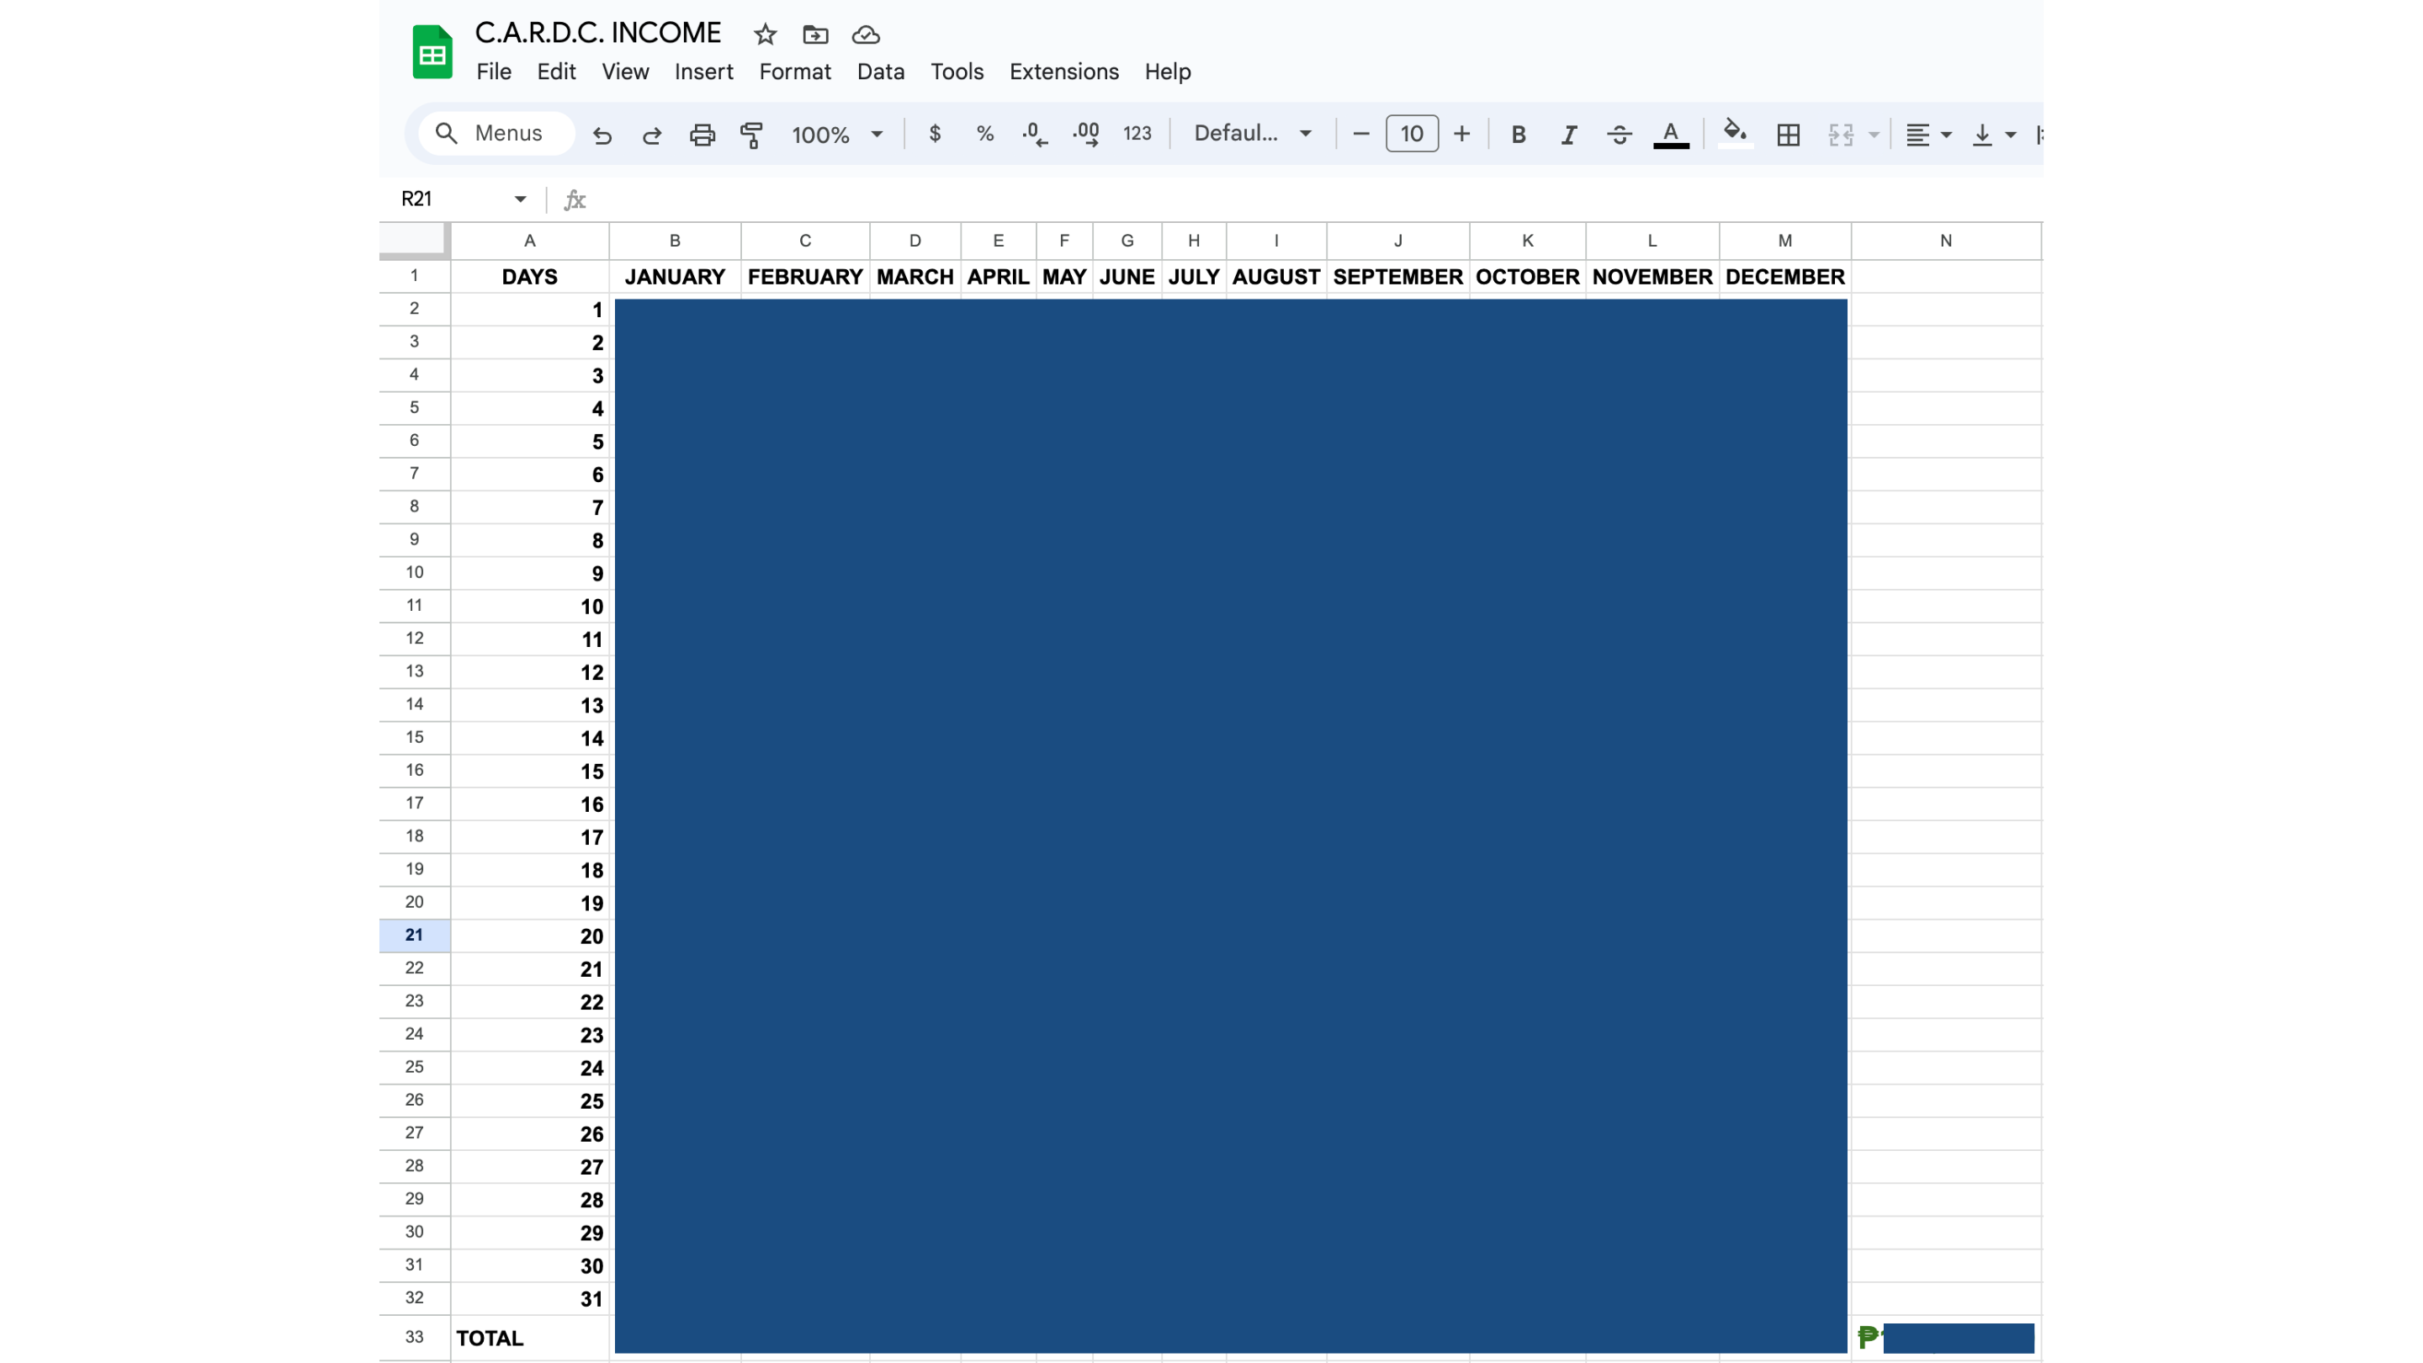
Task: Toggle italic formatting
Action: tap(1568, 135)
